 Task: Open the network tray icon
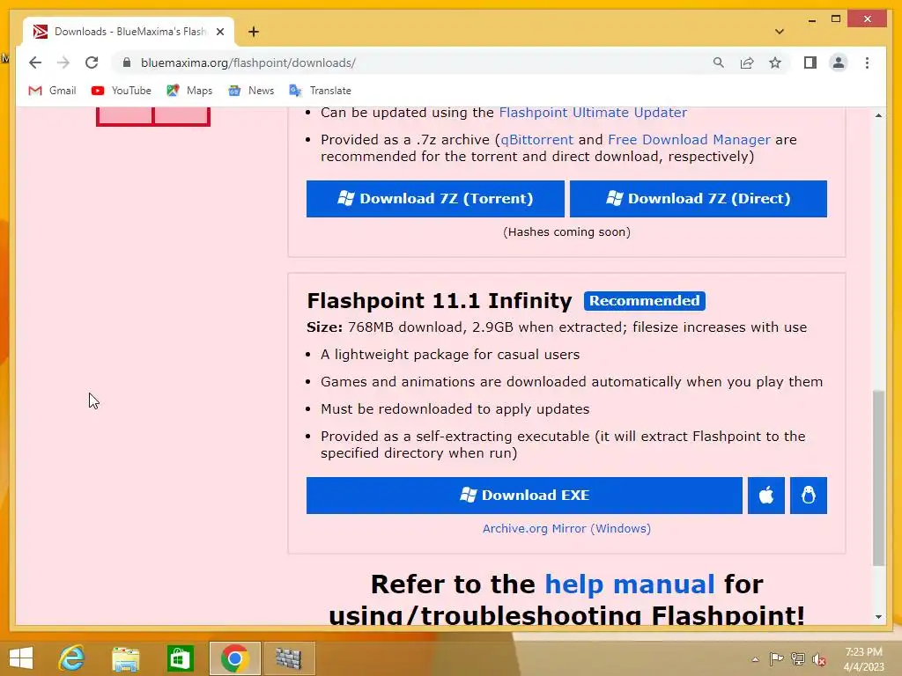pos(798,659)
